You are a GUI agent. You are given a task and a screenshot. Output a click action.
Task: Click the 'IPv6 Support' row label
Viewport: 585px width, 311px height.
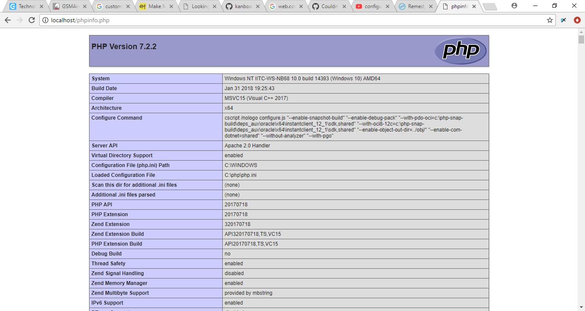(107, 303)
